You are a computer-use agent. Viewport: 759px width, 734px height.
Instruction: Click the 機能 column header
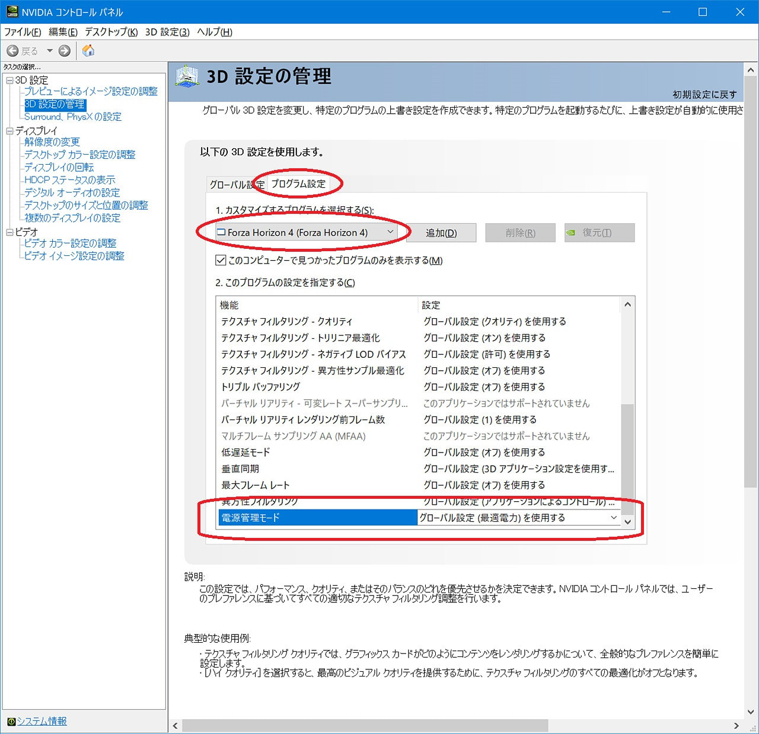pyautogui.click(x=318, y=305)
